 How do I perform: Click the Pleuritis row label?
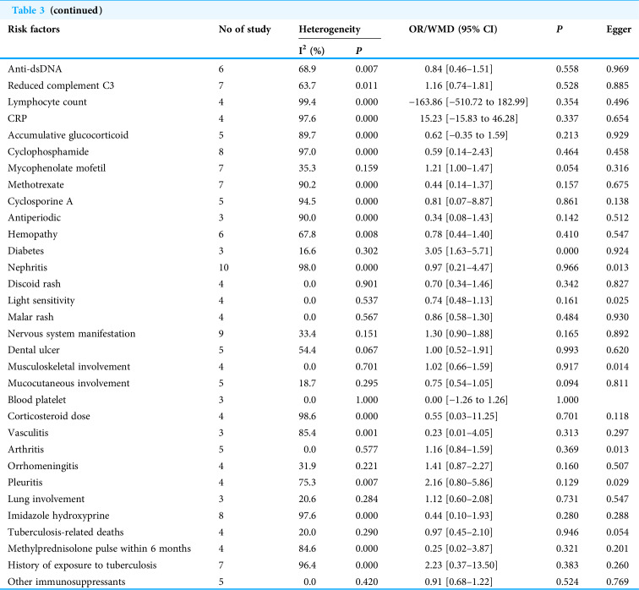25,483
